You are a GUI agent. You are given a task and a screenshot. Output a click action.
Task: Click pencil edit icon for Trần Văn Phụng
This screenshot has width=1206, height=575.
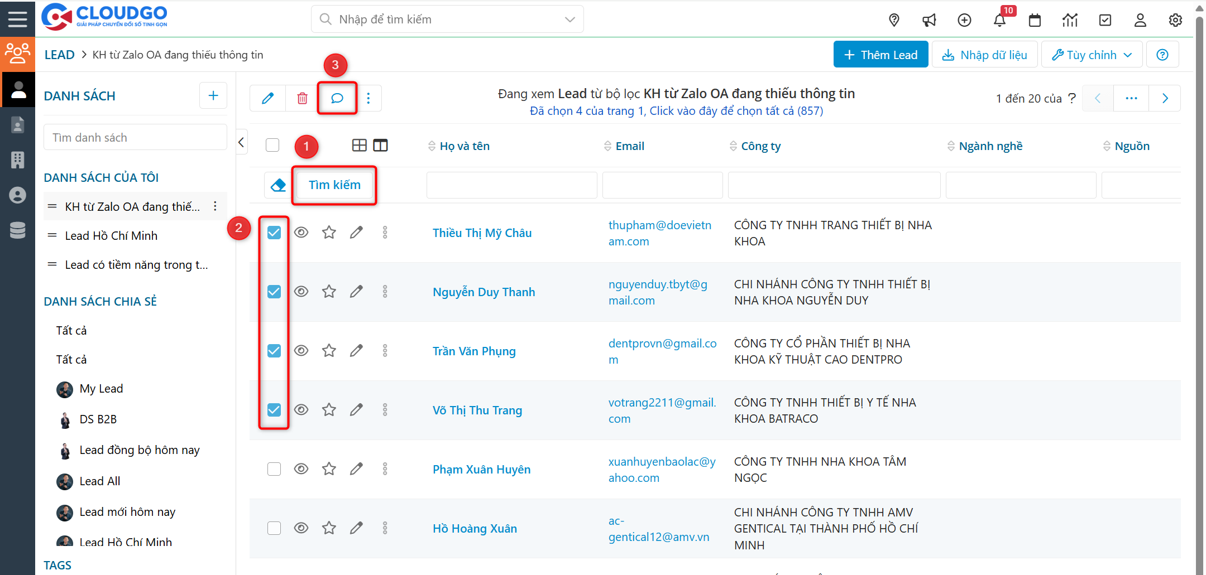356,351
